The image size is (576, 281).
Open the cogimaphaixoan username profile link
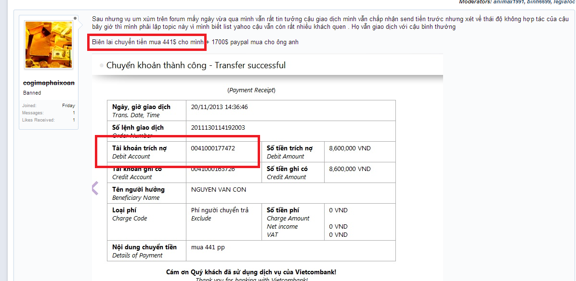click(49, 83)
